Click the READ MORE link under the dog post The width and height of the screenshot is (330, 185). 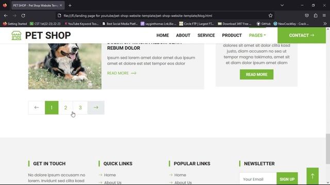point(122,73)
